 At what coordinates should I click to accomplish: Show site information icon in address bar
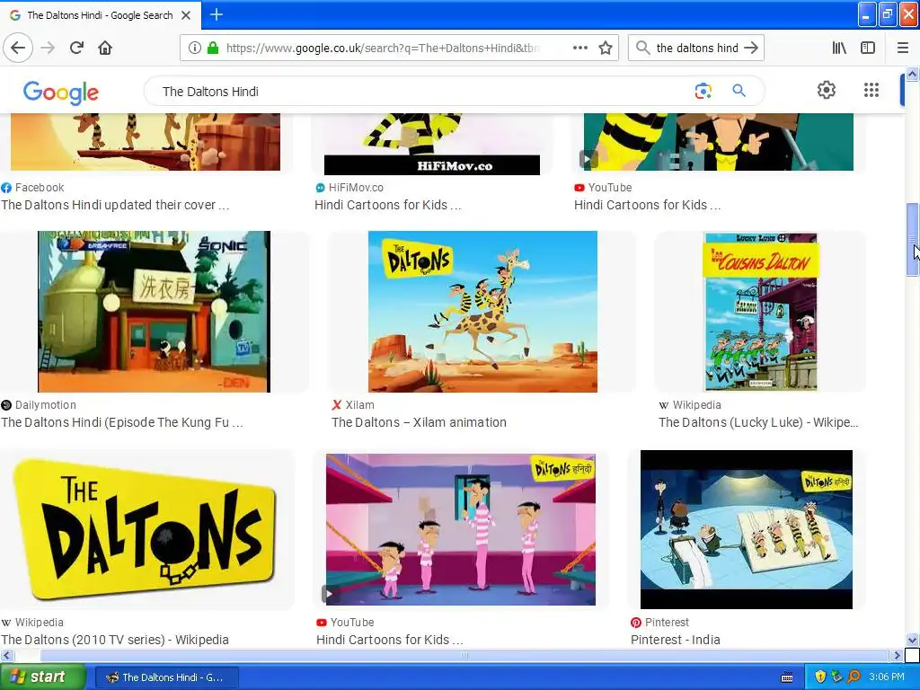pos(194,49)
